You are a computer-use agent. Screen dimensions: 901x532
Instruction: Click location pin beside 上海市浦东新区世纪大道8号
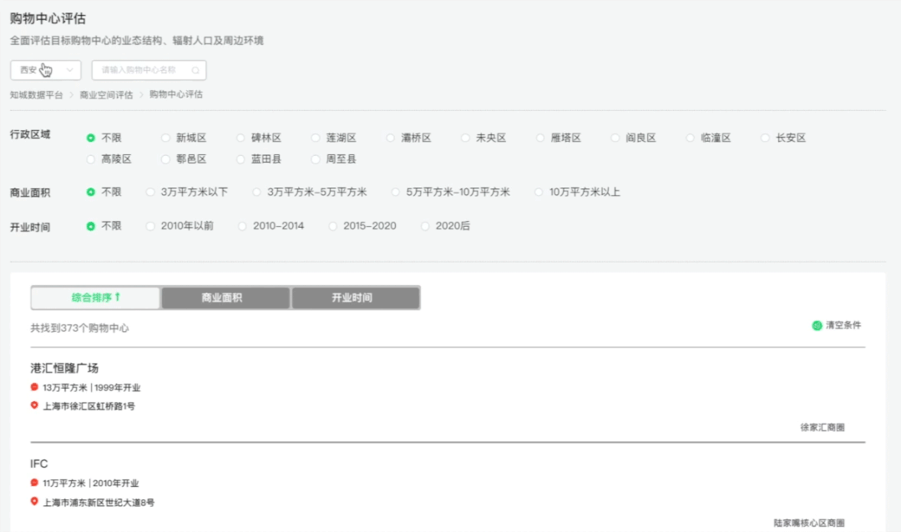[x=34, y=502]
